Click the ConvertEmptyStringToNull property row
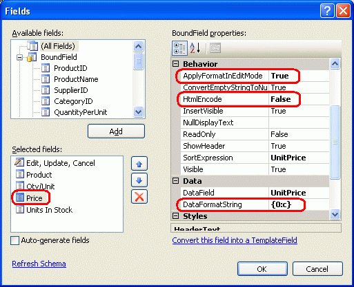 255,87
